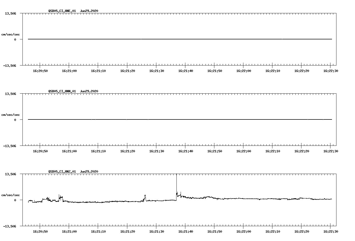Click Jun29,2020 date on HNN plot
355x241 pixels.
[x=89, y=91]
